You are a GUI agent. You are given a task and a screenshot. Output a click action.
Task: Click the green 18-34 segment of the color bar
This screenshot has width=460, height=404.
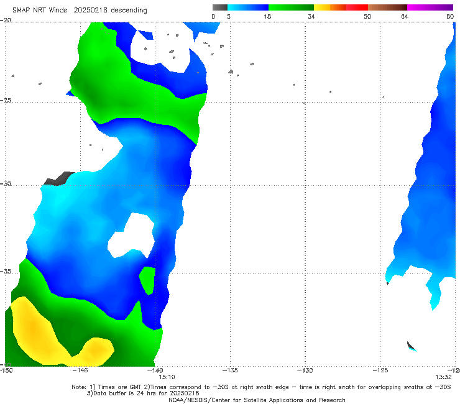tap(291, 7)
